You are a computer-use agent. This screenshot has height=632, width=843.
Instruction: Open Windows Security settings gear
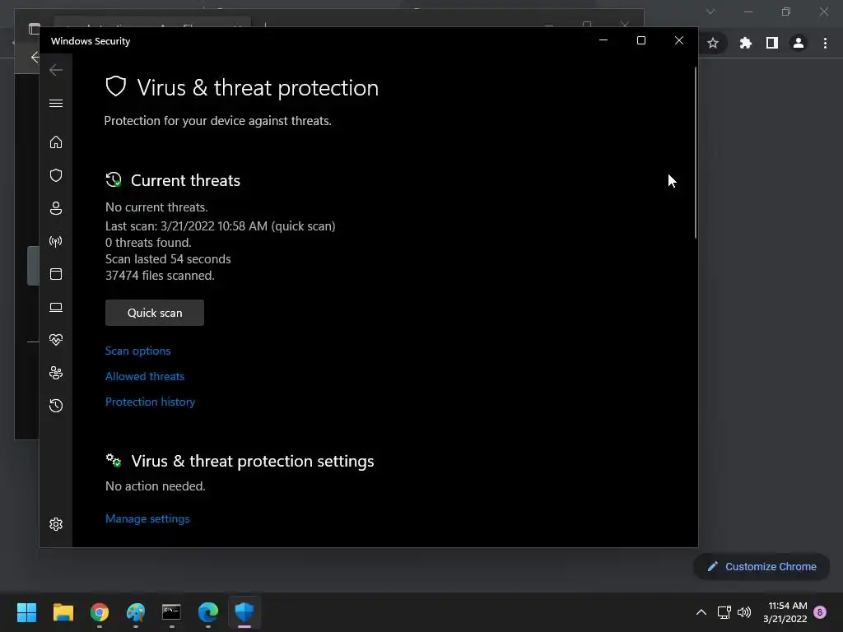pyautogui.click(x=56, y=524)
